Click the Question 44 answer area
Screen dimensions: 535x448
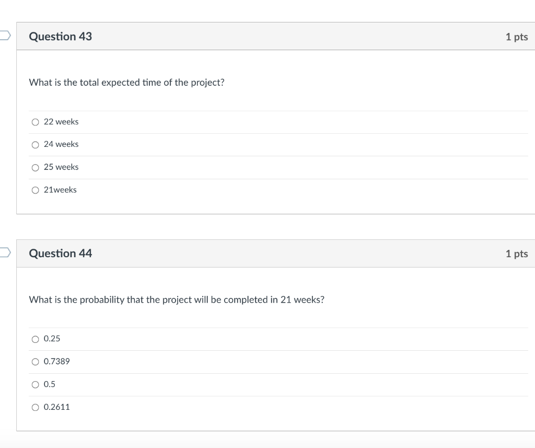261,372
